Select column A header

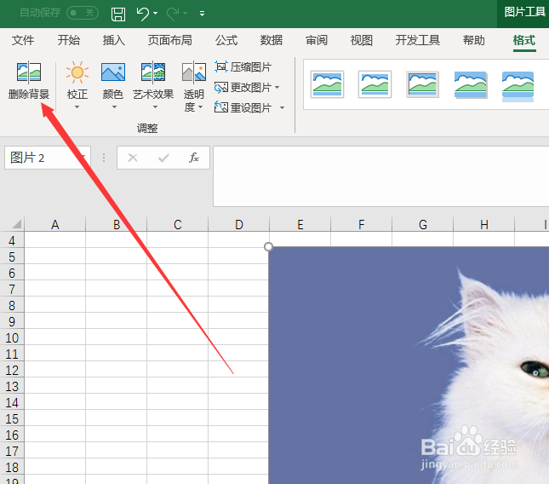click(x=55, y=224)
